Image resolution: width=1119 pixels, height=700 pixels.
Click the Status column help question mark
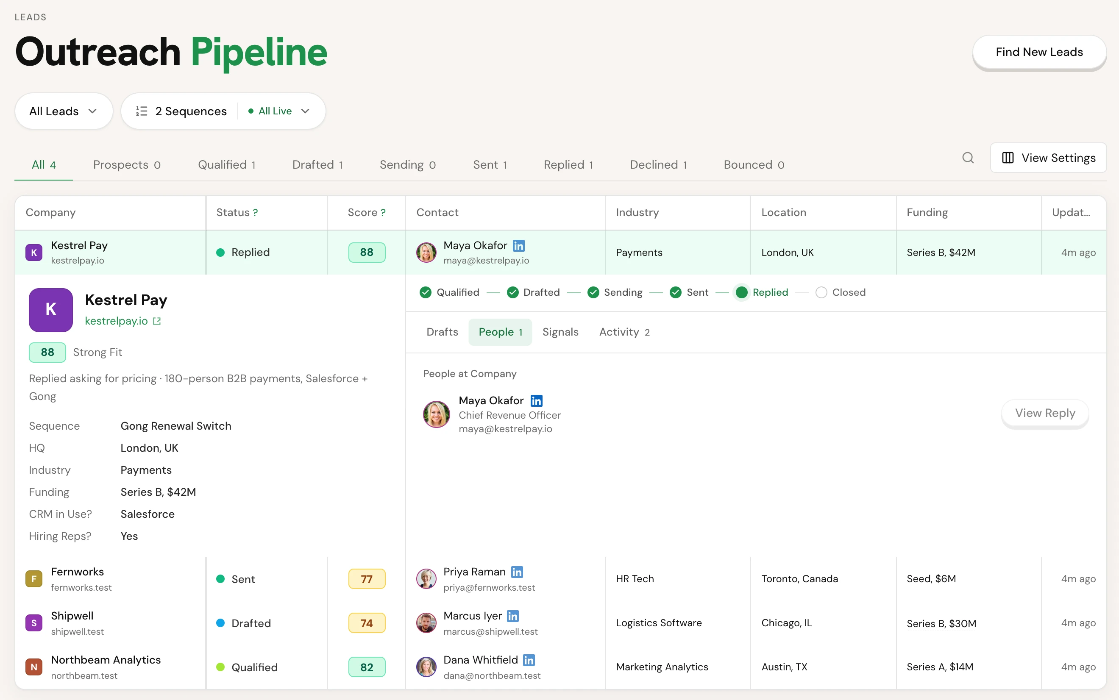[256, 213]
